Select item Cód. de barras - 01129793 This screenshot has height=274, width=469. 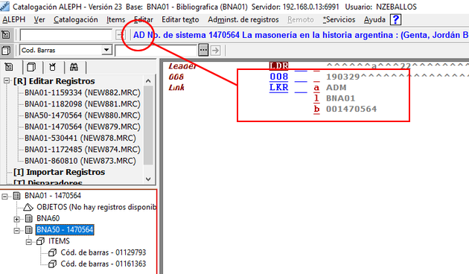[x=103, y=252]
